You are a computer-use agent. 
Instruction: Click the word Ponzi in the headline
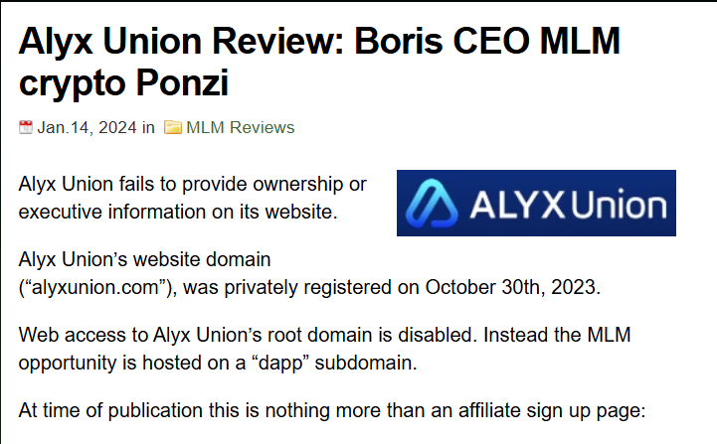(182, 82)
